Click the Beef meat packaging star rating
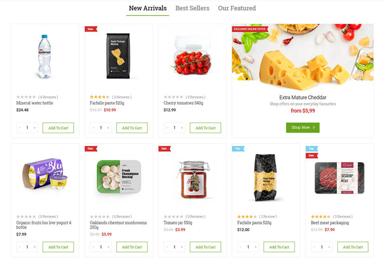 click(321, 217)
